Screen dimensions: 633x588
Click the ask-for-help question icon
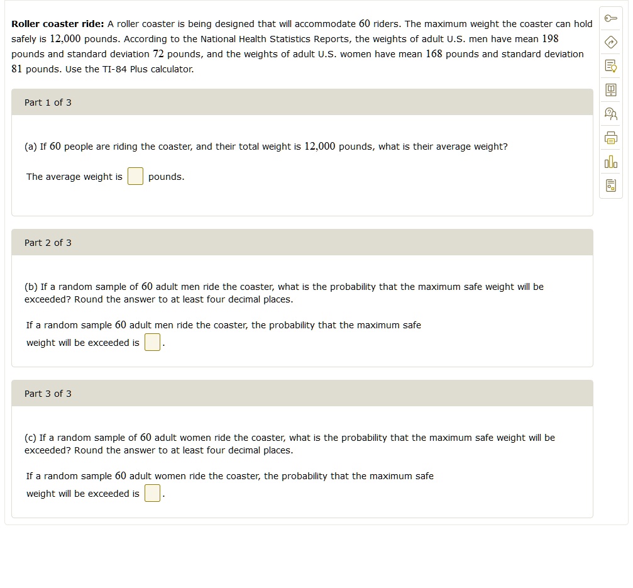click(x=610, y=114)
